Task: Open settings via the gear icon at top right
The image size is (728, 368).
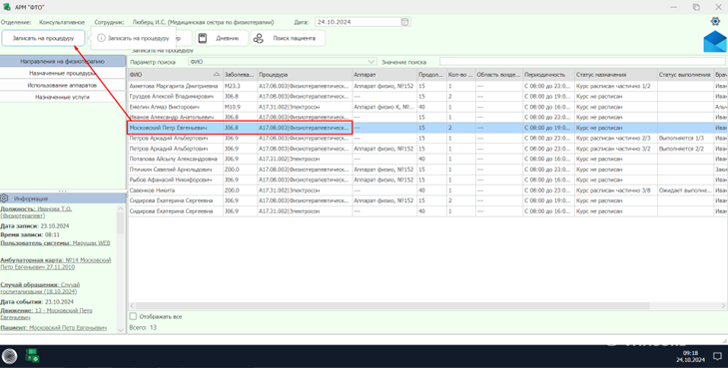Action: pos(715,21)
